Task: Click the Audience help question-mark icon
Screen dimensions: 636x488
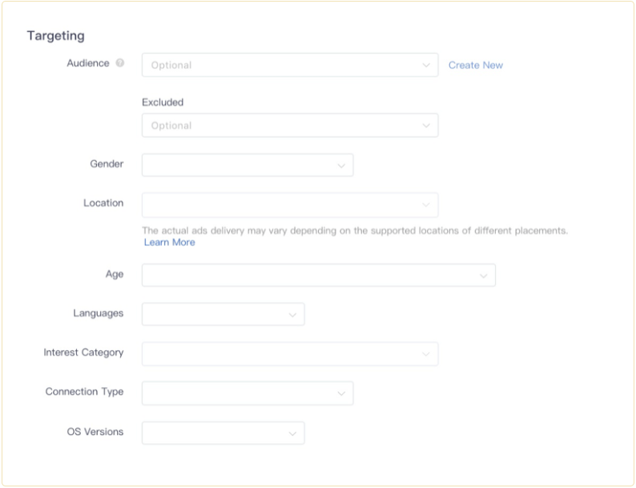Action: tap(120, 63)
